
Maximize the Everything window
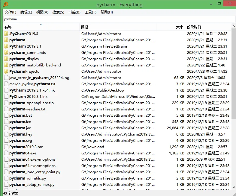tap(219, 3)
